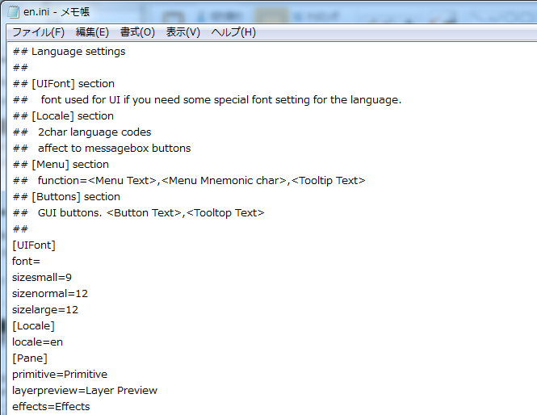This screenshot has height=415, width=537.
Task: Click the '## [Locale] section' comment line
Action: (63, 116)
